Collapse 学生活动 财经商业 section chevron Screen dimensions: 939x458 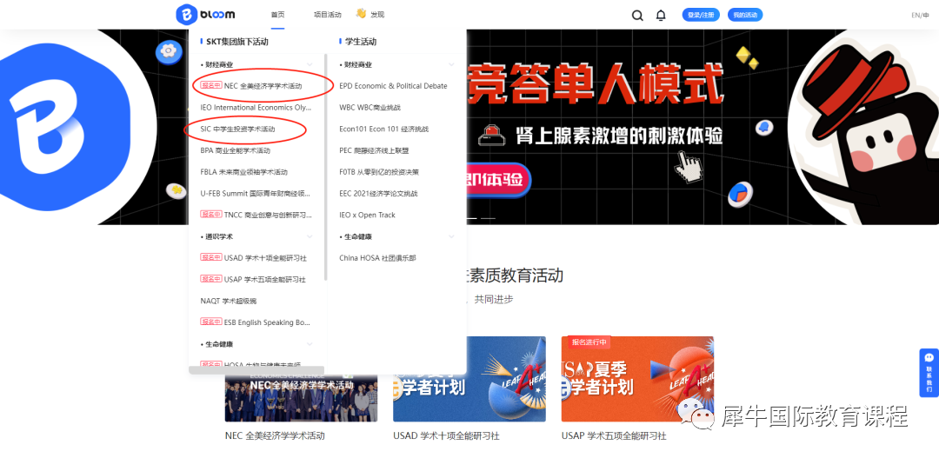451,64
